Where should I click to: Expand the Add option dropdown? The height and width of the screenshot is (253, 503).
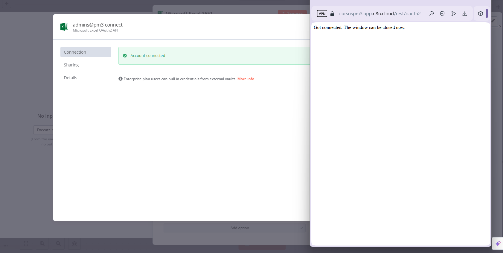pos(234,228)
